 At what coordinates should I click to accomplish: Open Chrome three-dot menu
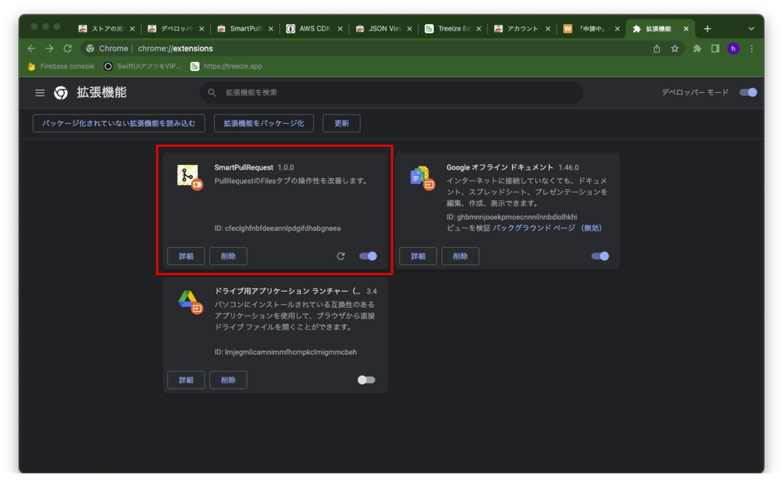[752, 48]
